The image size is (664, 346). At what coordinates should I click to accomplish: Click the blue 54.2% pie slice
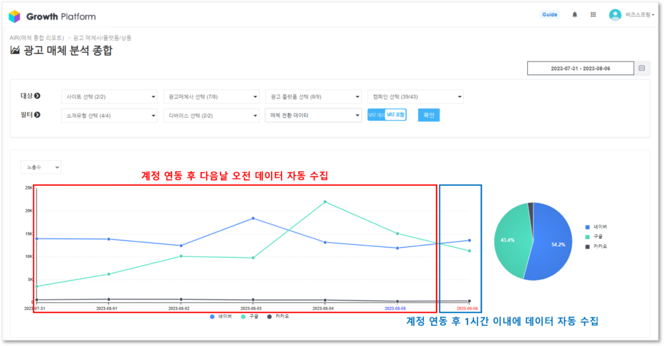(x=552, y=243)
